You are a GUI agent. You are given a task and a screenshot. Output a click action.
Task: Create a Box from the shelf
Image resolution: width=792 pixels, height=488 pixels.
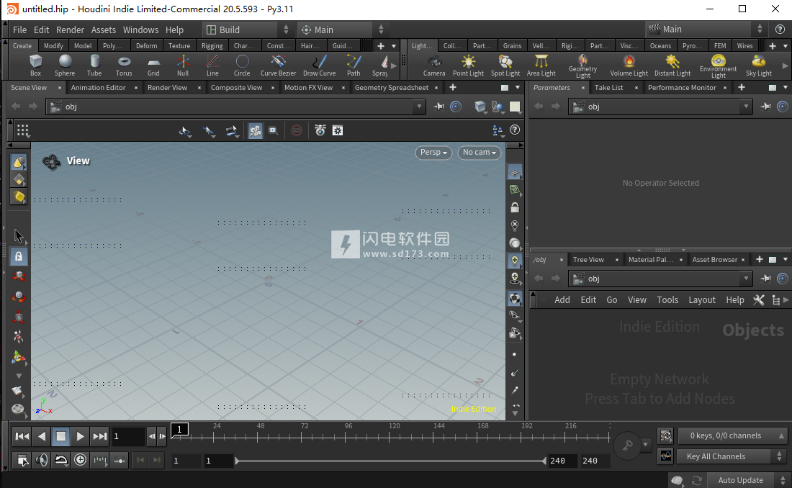point(35,65)
